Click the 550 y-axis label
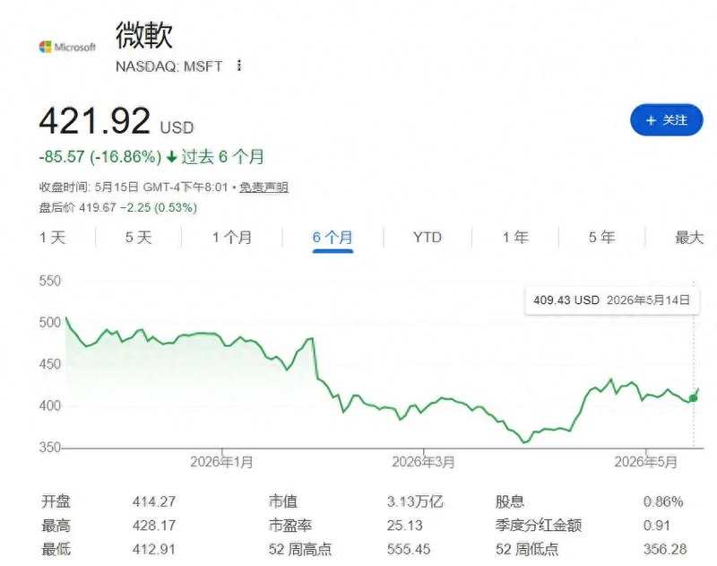717x566 pixels. tap(50, 281)
